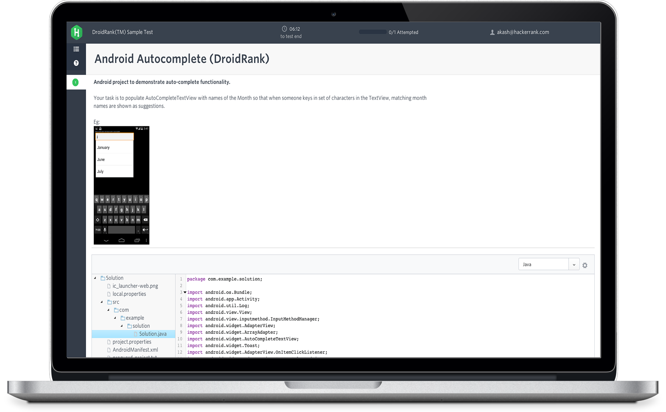The width and height of the screenshot is (666, 412).
Task: Click the Android Autocomplete (DroidRank) heading
Action: pyautogui.click(x=182, y=59)
